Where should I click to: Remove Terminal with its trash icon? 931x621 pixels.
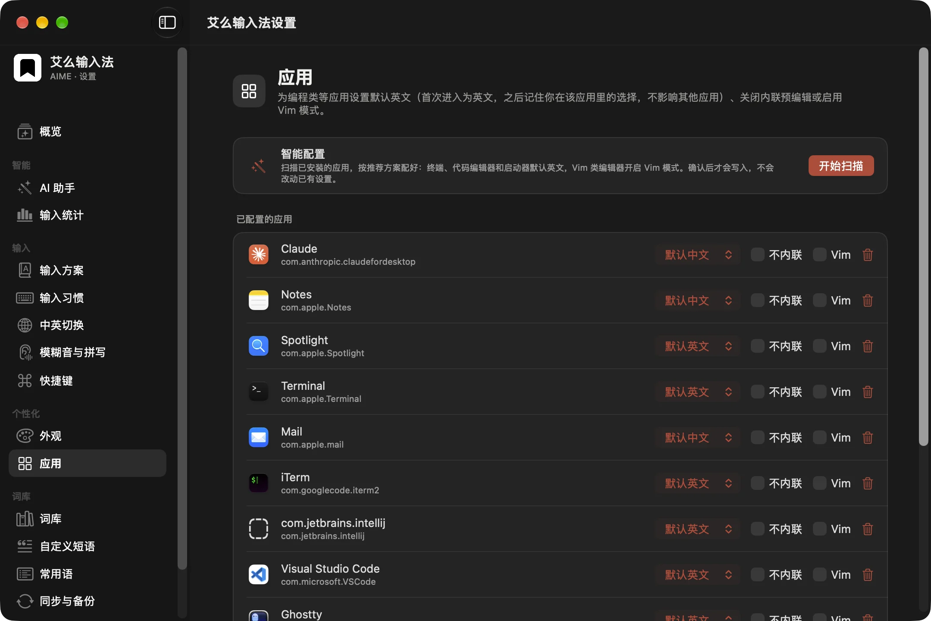(x=868, y=392)
